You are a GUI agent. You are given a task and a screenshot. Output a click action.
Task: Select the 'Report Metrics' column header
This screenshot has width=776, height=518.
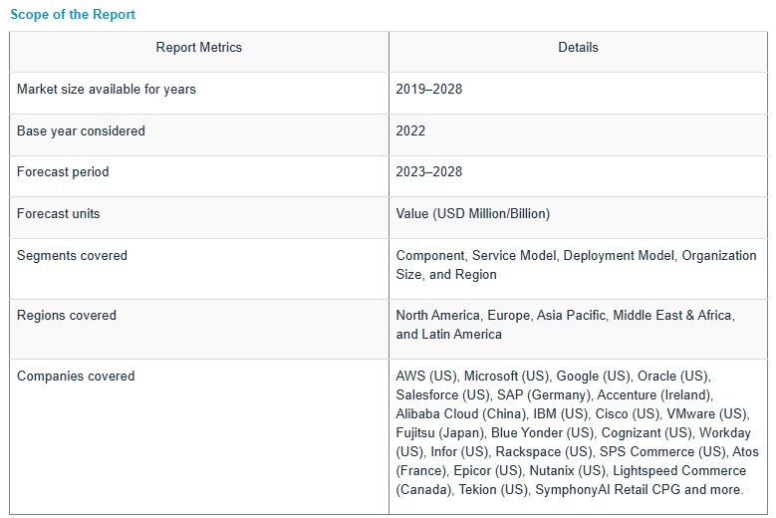[198, 47]
